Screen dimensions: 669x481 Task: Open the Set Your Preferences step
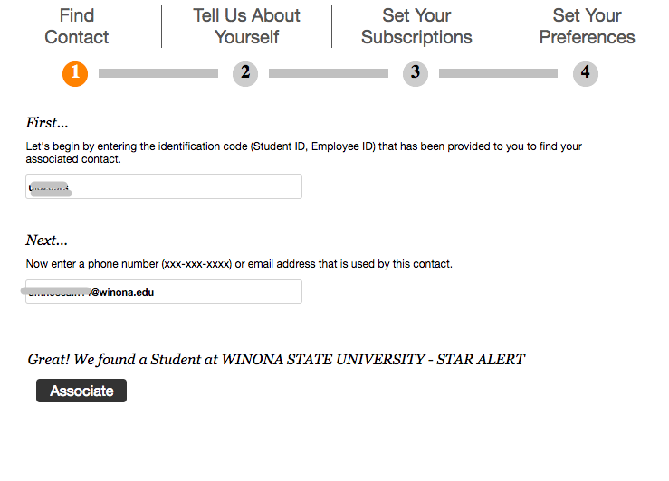pyautogui.click(x=587, y=26)
